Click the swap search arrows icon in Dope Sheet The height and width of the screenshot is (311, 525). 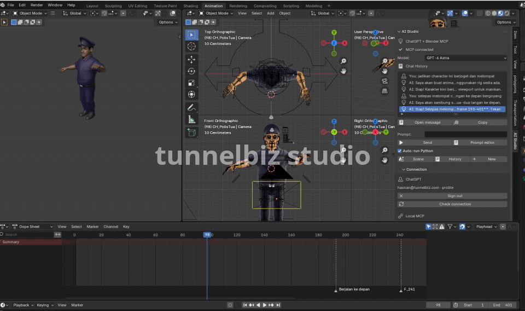tap(58, 234)
